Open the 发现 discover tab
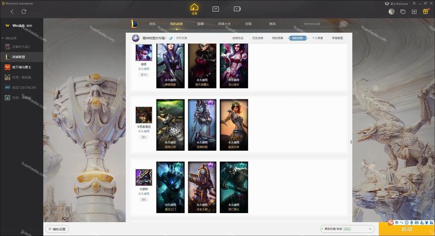Screen dimensions: 435x236 (x=248, y=24)
